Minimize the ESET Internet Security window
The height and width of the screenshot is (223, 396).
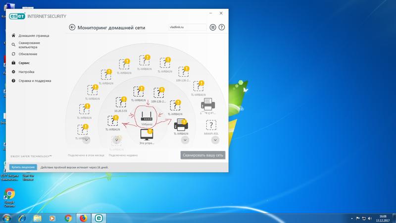[x=211, y=13]
